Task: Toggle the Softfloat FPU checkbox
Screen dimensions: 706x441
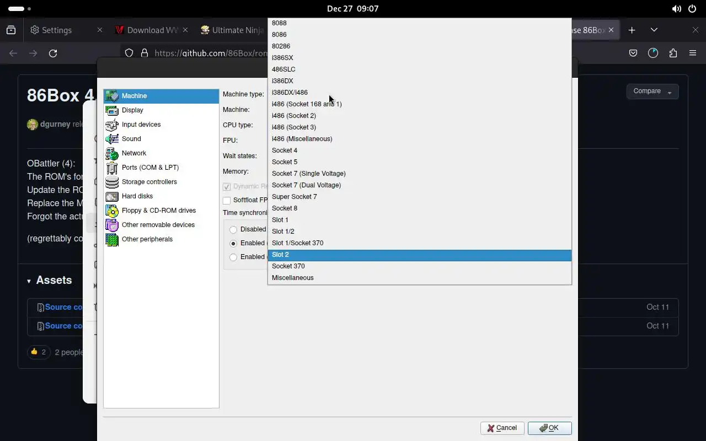Action: pos(227,201)
